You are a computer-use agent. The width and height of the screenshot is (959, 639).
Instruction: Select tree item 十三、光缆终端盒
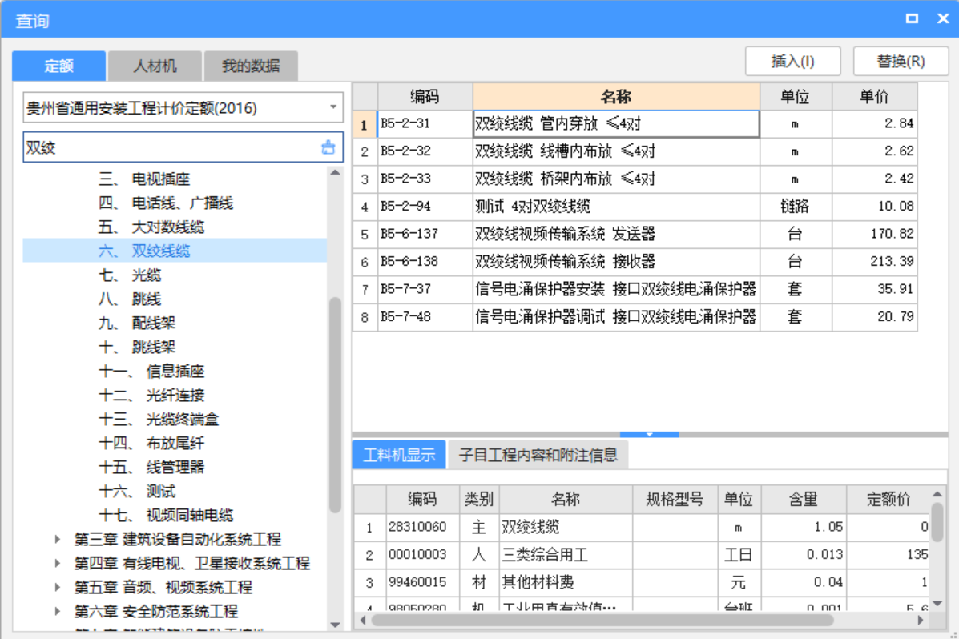click(159, 420)
